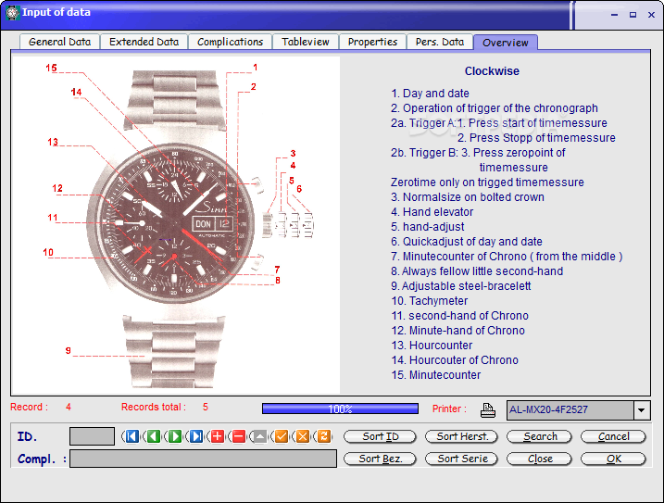The image size is (664, 503).
Task: Open the printer selection dropdown
Action: pos(642,410)
